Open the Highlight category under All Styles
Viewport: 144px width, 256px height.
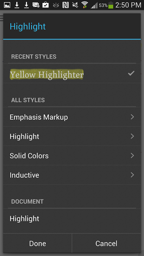pyautogui.click(x=72, y=136)
